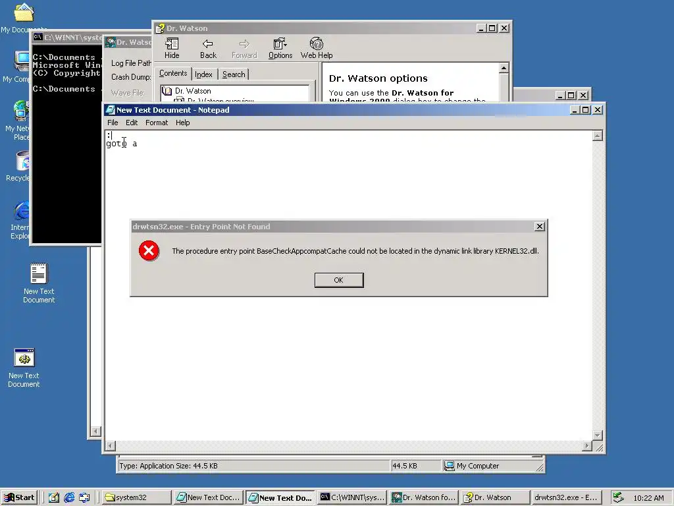Close the drwtsn32.exe error dialog with X
674x506 pixels.
540,227
